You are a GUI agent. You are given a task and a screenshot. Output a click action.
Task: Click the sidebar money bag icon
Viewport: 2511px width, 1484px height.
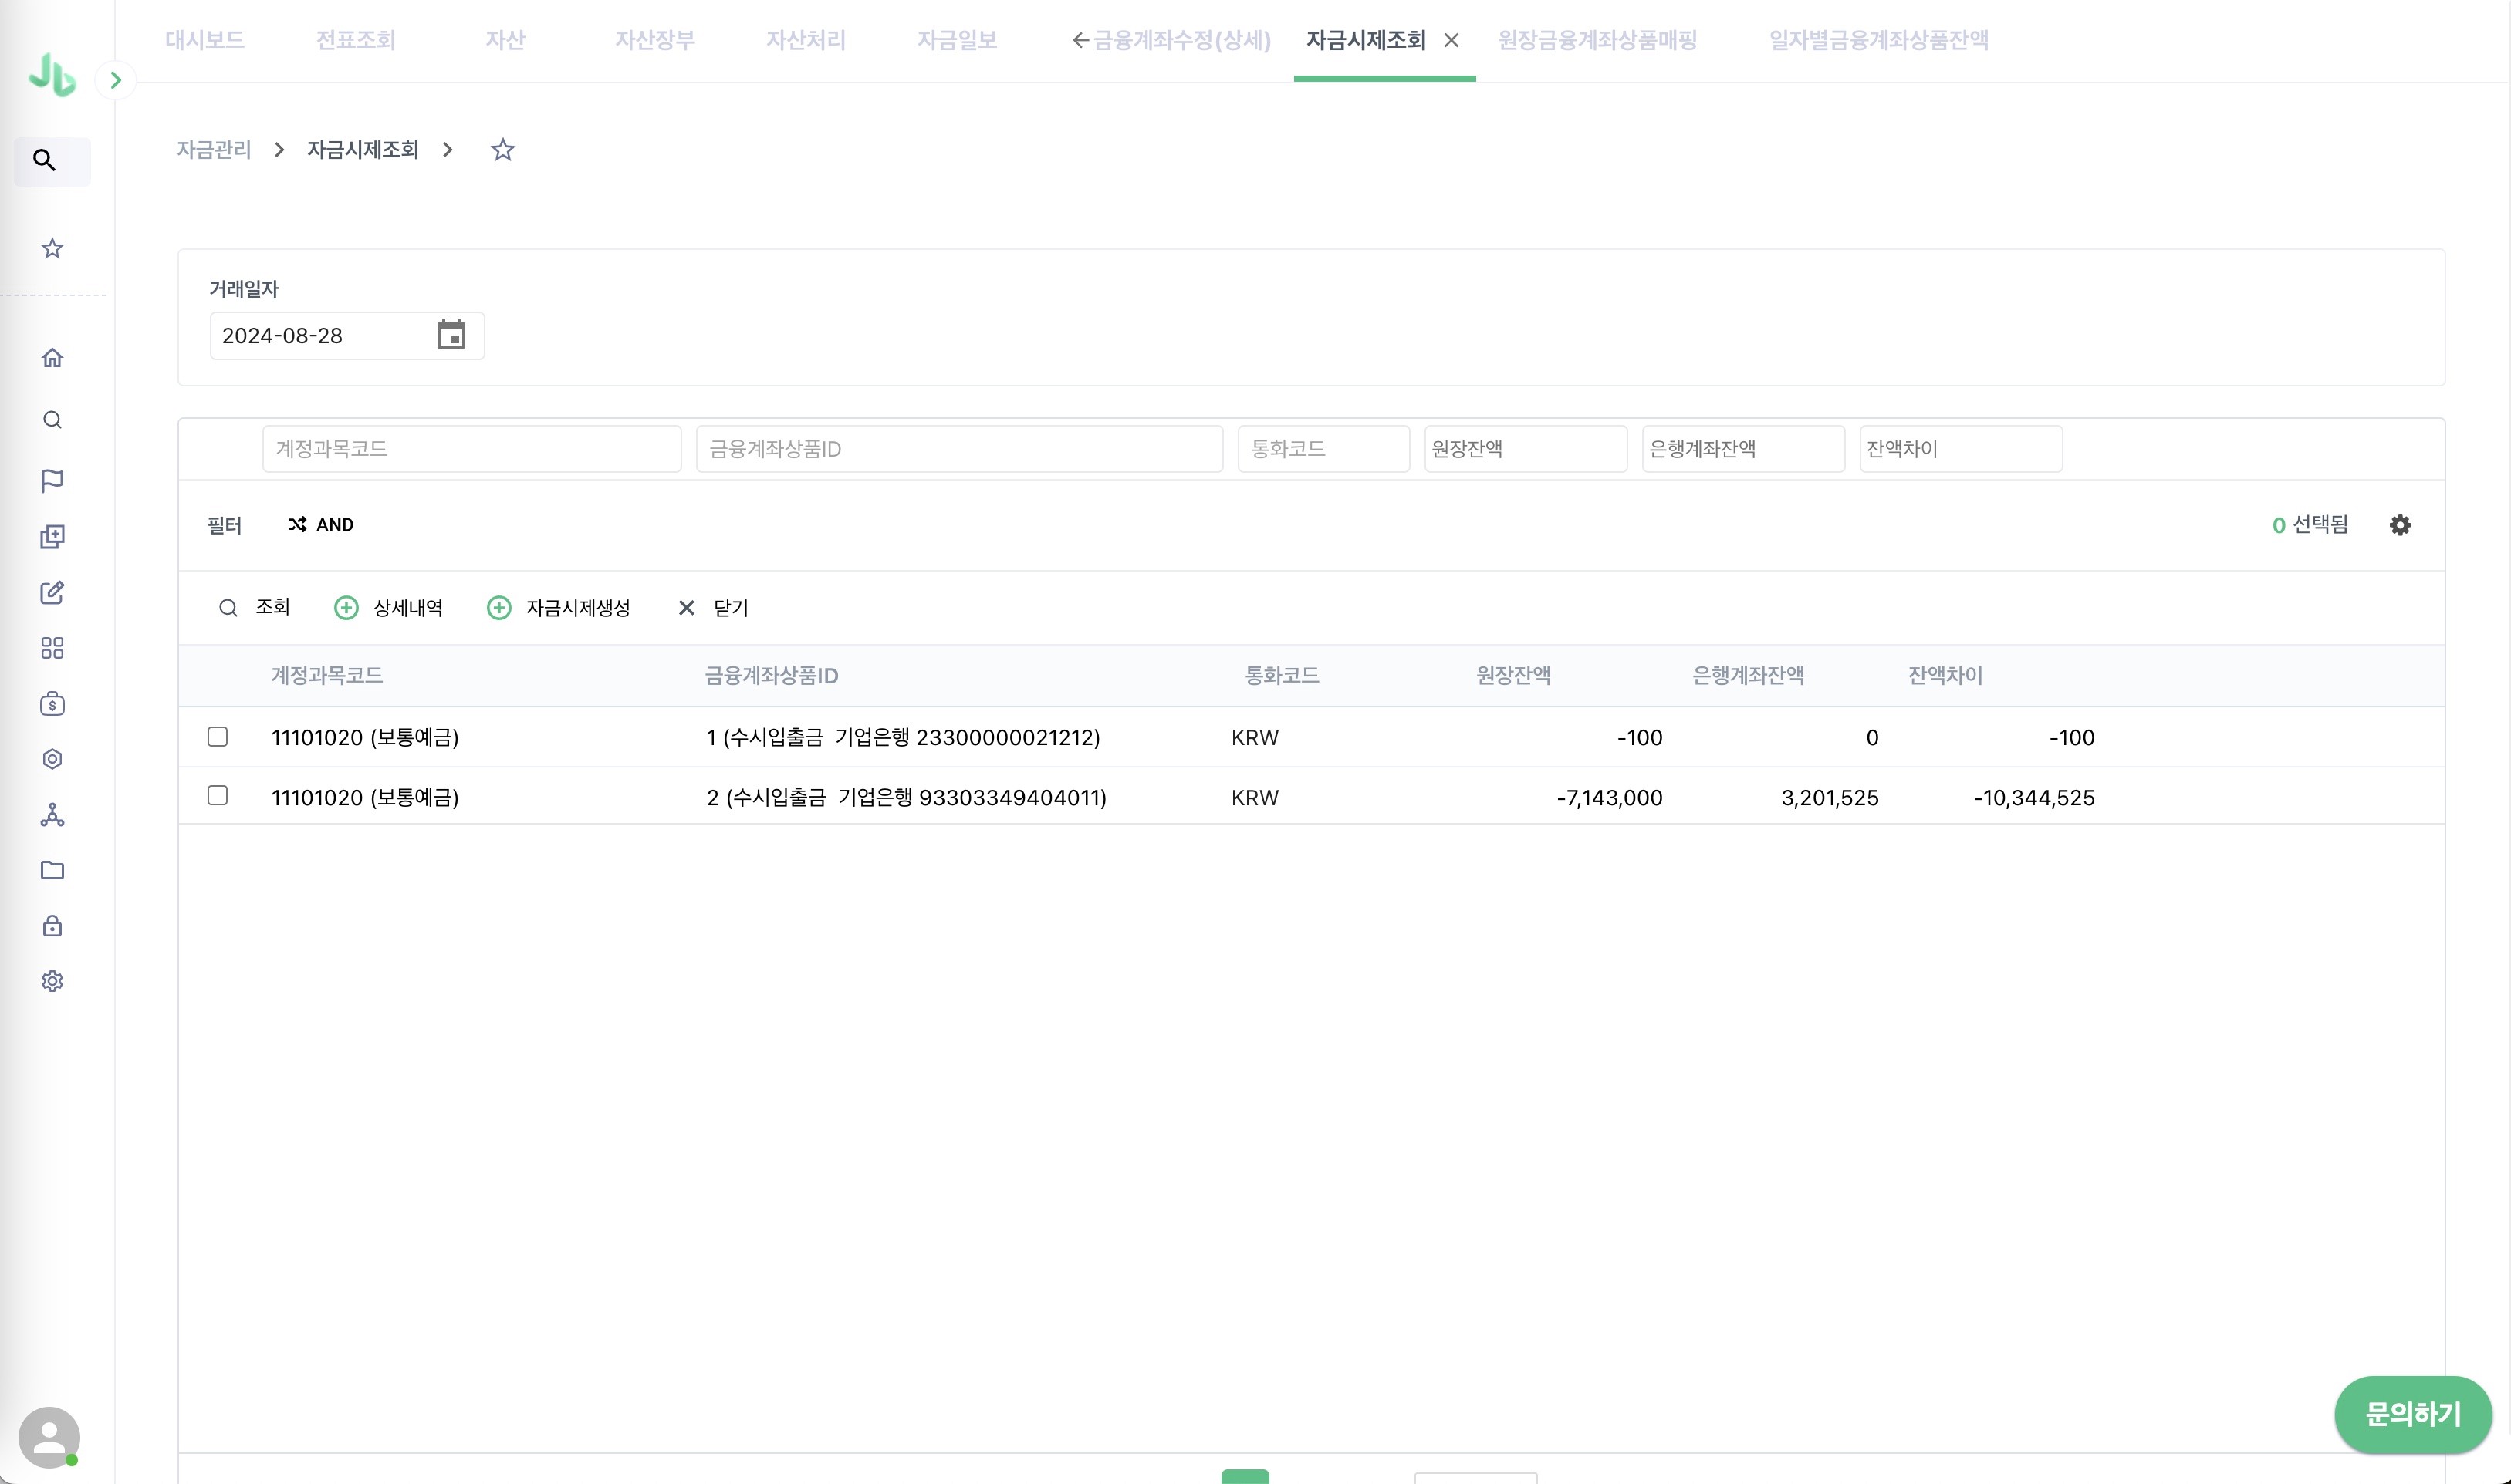(x=52, y=704)
